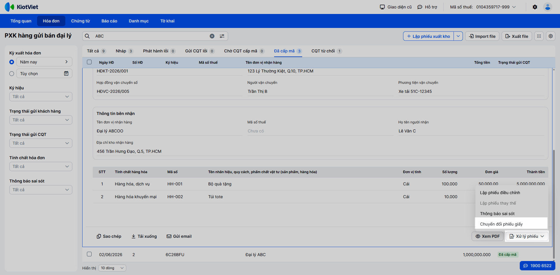The image size is (560, 275).
Task: Open Thông báo sai sót dropdown
Action: coord(41,190)
